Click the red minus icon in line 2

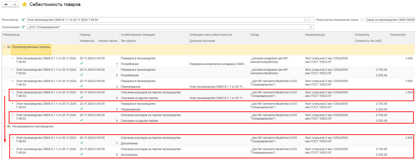[x=13, y=70]
